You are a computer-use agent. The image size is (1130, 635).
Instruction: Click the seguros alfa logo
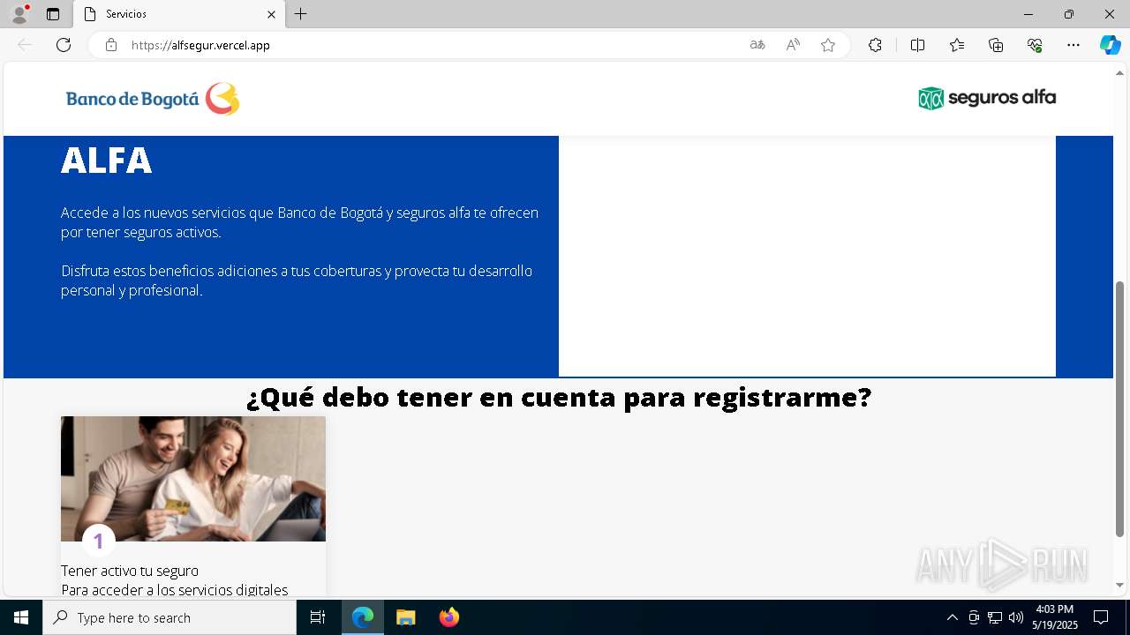987,98
